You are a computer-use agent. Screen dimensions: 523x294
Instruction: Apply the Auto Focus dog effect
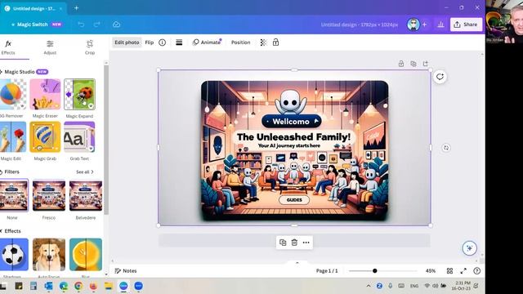pos(49,255)
